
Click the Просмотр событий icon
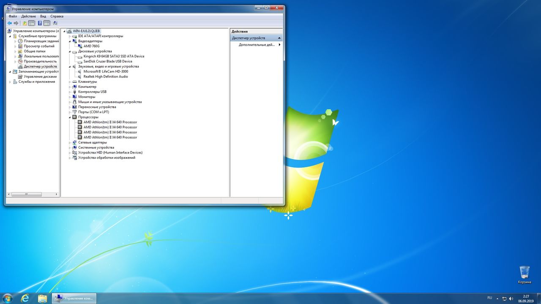[20, 46]
